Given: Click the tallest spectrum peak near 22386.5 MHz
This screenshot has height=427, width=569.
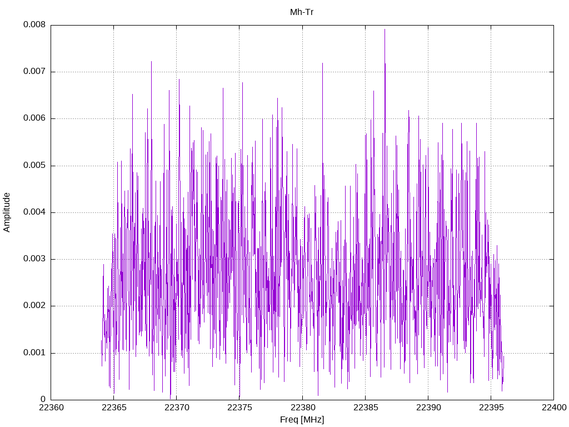Looking at the screenshot, I should click(385, 30).
